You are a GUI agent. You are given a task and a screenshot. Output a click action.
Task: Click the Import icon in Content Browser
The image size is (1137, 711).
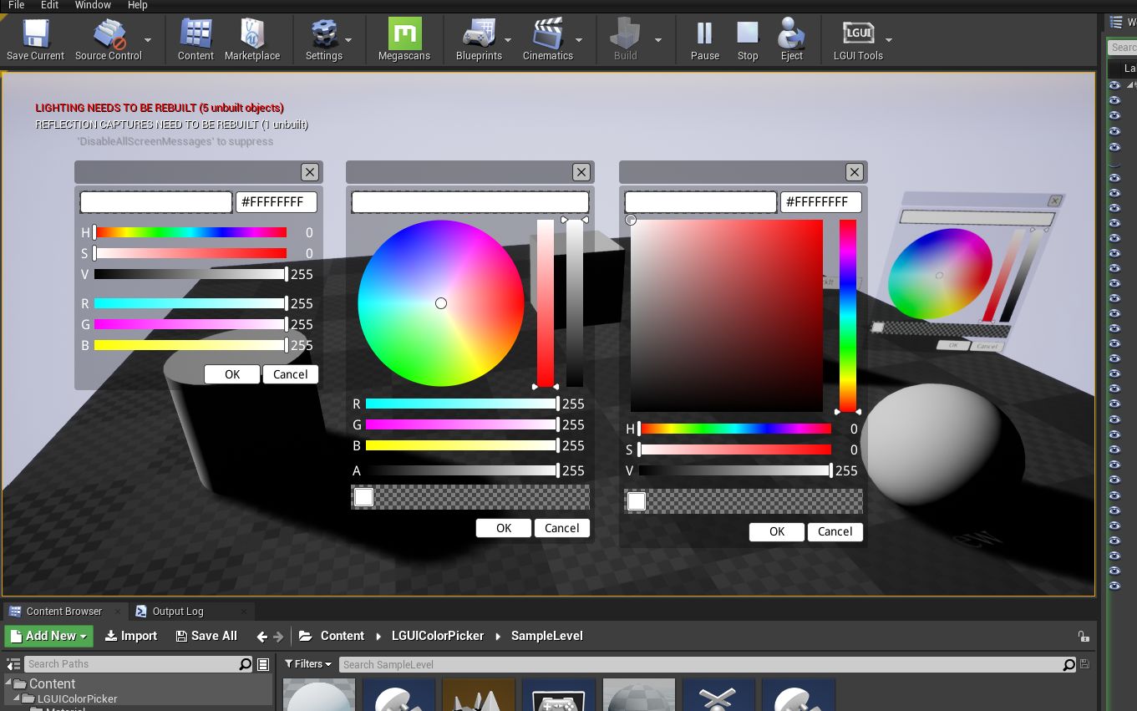[x=110, y=636]
